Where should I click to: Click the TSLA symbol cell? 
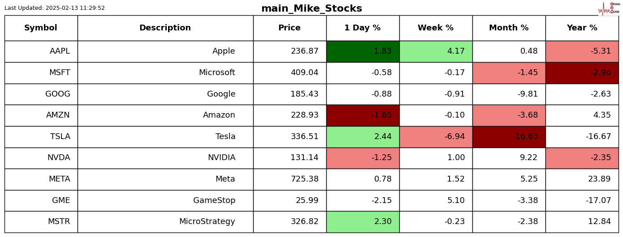click(x=41, y=137)
